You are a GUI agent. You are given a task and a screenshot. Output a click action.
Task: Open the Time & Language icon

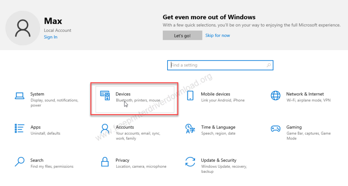tap(190, 129)
